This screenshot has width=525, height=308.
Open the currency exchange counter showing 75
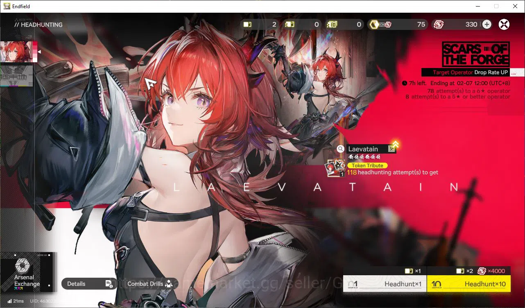click(x=398, y=25)
